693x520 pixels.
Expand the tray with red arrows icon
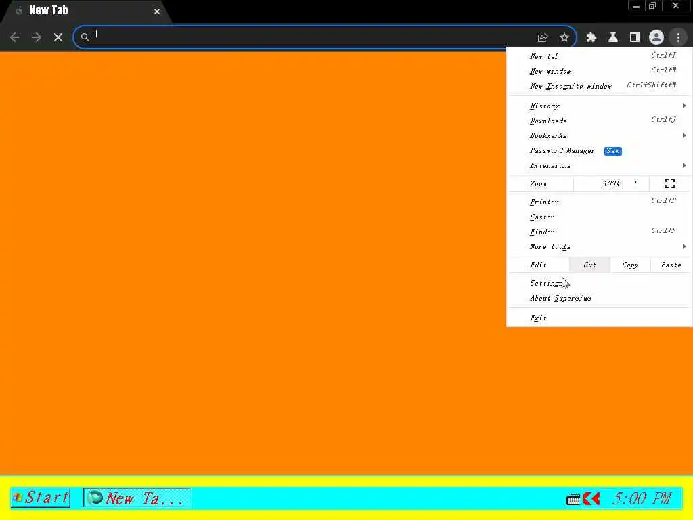[591, 499]
